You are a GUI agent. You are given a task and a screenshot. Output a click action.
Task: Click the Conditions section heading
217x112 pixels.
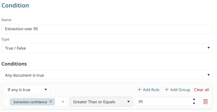click(x=14, y=64)
